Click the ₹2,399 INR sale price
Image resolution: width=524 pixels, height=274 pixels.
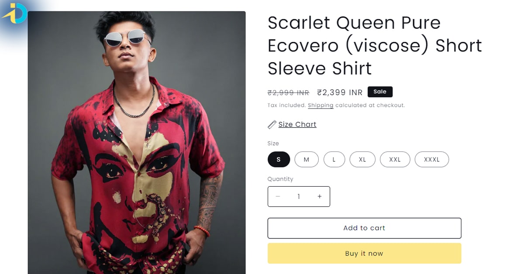point(340,92)
